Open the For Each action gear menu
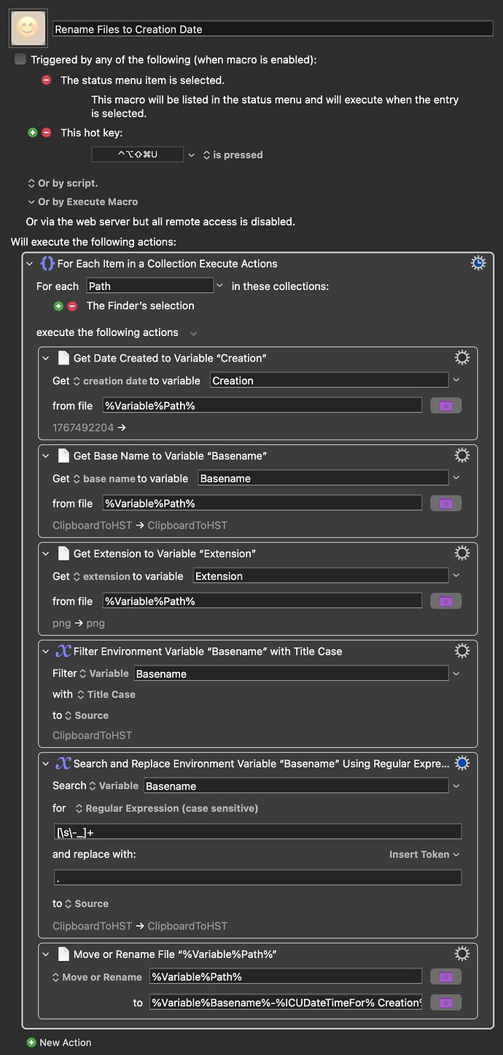503x1055 pixels. (478, 263)
